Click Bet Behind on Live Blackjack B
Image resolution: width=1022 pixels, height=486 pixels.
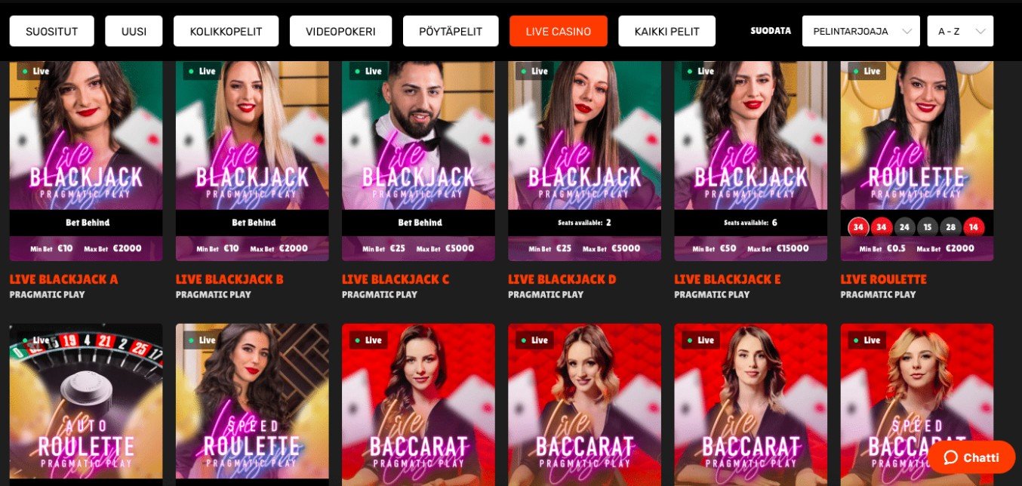click(x=252, y=223)
